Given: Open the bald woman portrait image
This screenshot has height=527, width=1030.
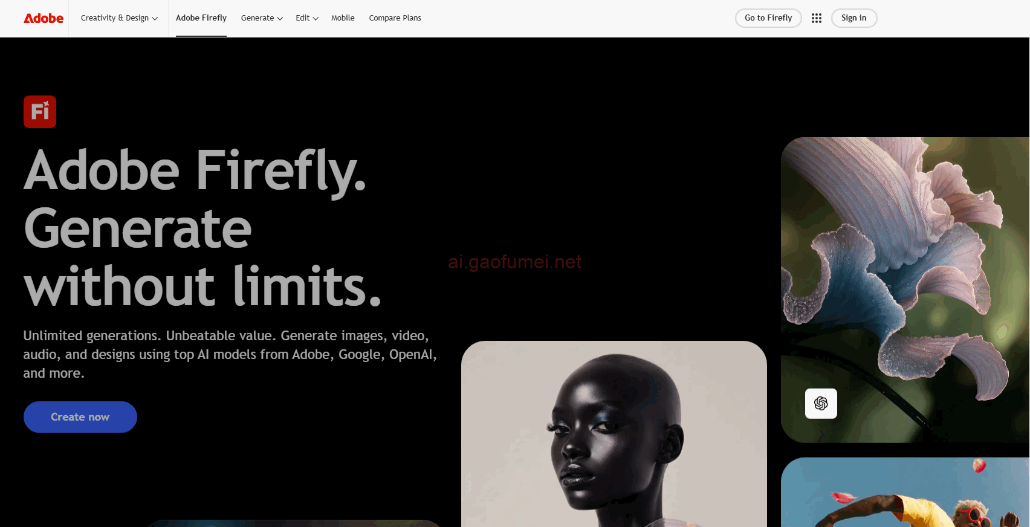Looking at the screenshot, I should point(614,434).
